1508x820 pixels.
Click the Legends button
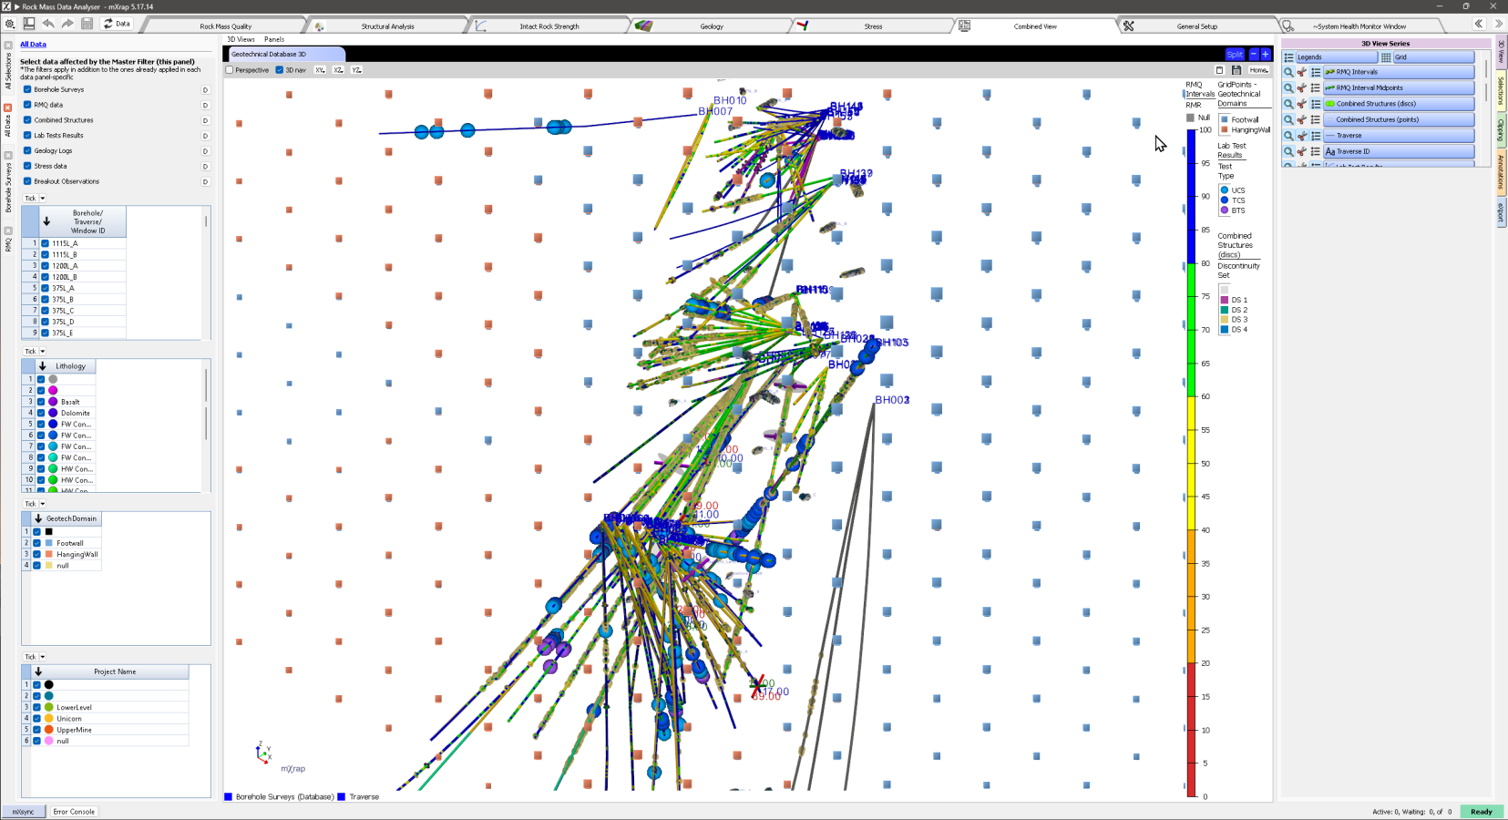tap(1335, 57)
